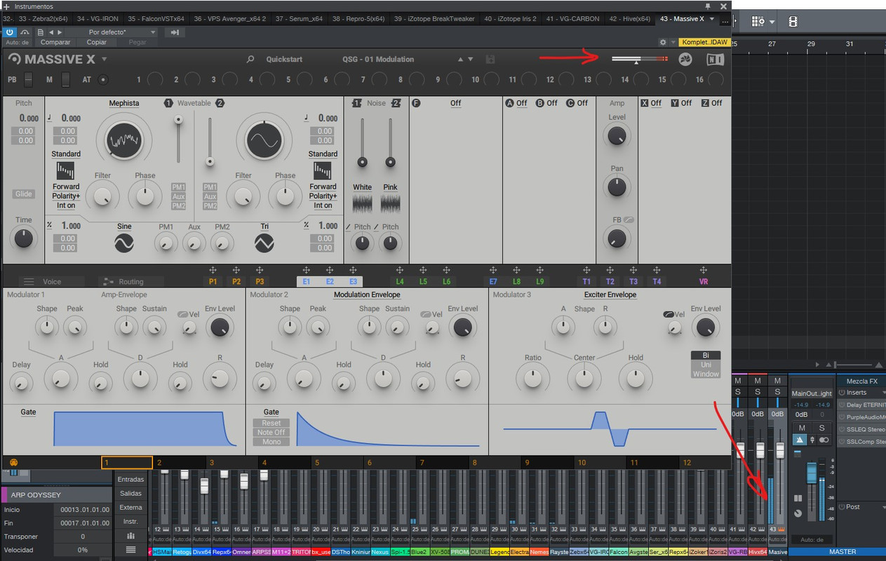Toggle Vel switch in Amp-Envelope

[x=183, y=315]
